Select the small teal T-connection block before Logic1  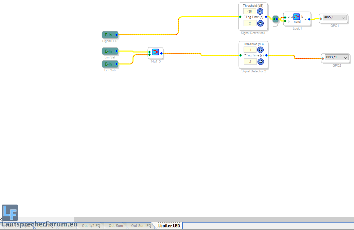pos(276,19)
